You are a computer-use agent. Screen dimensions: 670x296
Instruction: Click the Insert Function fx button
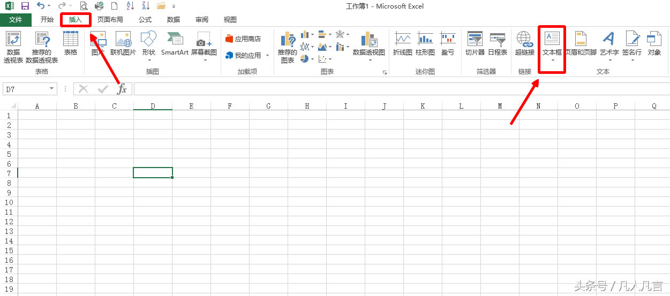pyautogui.click(x=122, y=89)
